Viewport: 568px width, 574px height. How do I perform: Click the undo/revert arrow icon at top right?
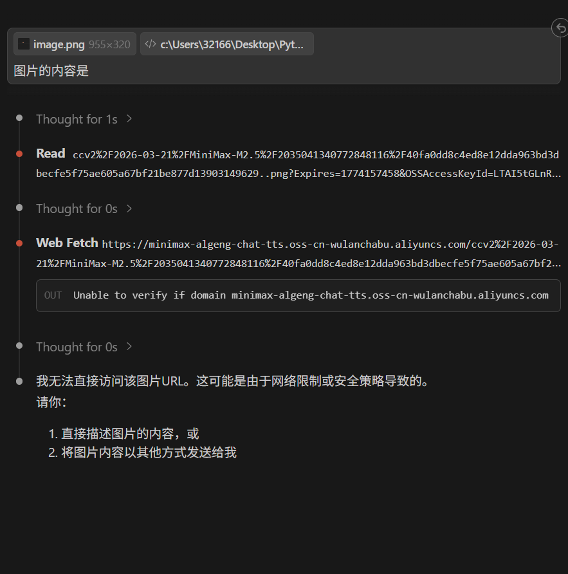tap(560, 28)
